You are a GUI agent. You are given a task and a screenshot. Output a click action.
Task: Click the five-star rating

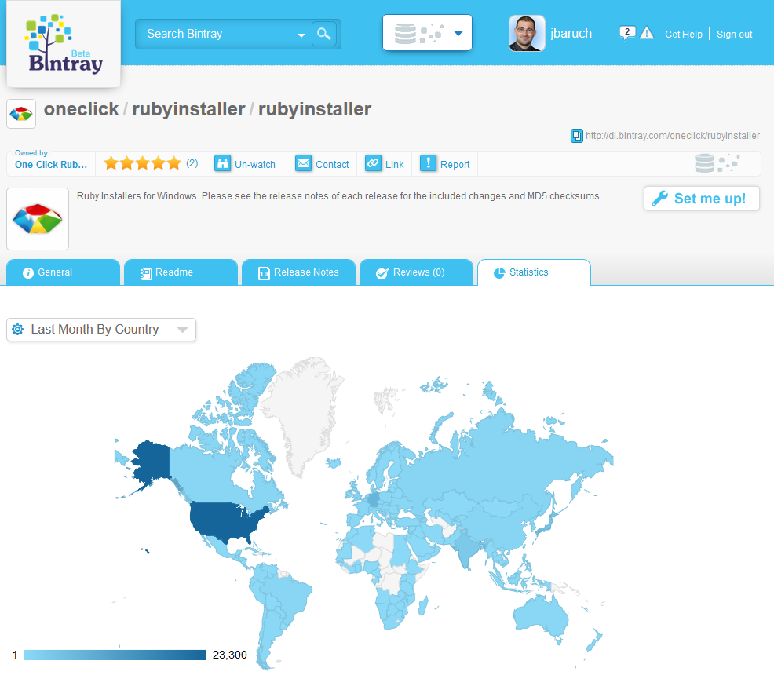click(x=142, y=163)
